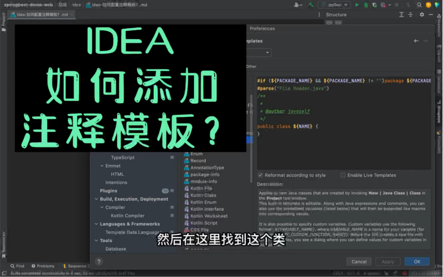Viewport: 443px width, 277px height.
Task: Open the run configuration dropdown
Action: point(334,5)
